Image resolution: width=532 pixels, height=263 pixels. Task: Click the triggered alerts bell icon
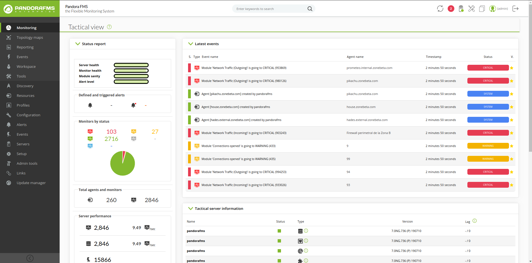134,105
